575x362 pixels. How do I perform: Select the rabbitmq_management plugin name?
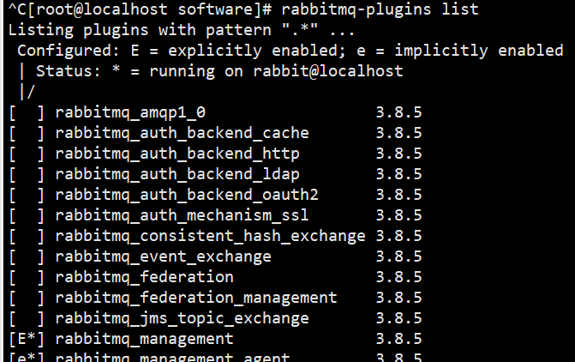pyautogui.click(x=144, y=339)
